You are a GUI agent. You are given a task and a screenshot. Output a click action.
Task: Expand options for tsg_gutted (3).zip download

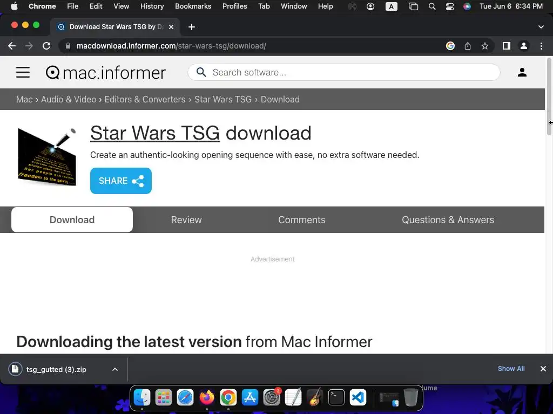115,369
